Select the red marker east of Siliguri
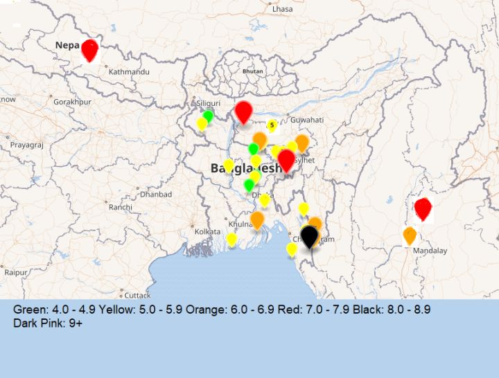The width and height of the screenshot is (499, 378). (x=243, y=113)
